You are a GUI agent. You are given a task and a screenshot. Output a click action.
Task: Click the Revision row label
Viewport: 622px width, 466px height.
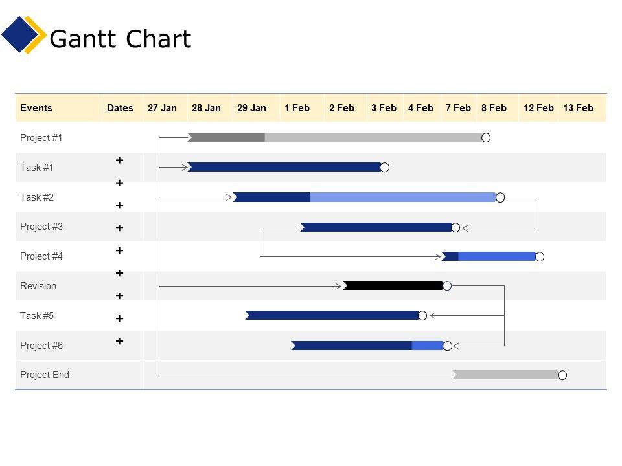click(x=38, y=286)
